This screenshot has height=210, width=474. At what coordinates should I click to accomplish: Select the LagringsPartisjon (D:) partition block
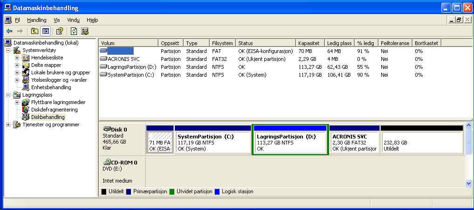290,140
